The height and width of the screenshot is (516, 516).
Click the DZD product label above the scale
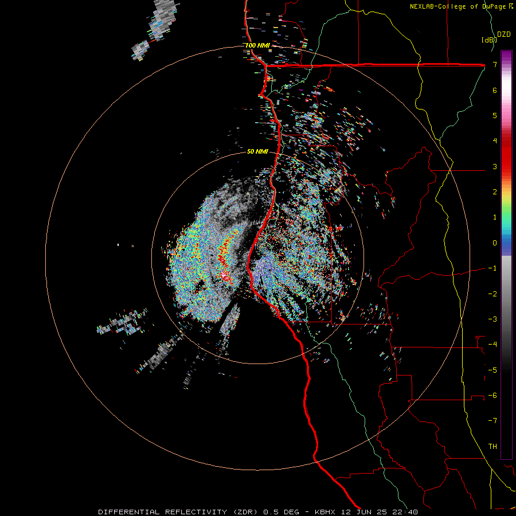point(504,34)
